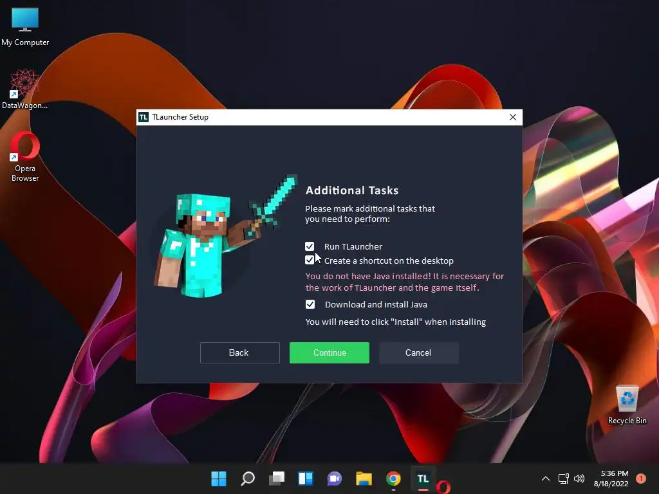659x494 pixels.
Task: Select the DataWagon desktop shortcut
Action: tap(25, 89)
